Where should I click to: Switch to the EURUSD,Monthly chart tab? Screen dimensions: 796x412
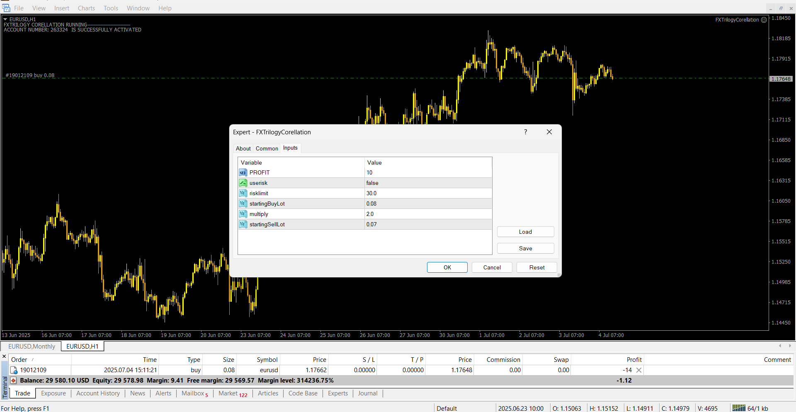click(x=32, y=347)
